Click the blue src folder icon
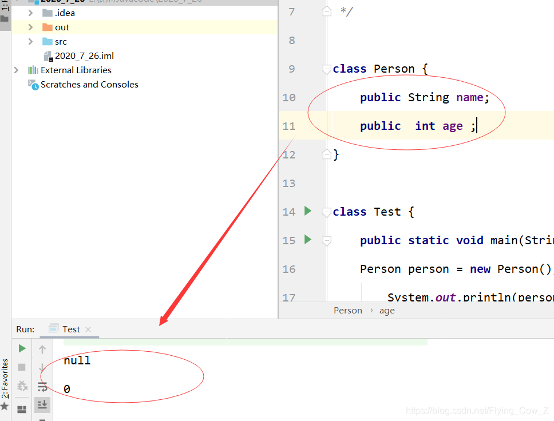The width and height of the screenshot is (554, 421). pyautogui.click(x=48, y=42)
